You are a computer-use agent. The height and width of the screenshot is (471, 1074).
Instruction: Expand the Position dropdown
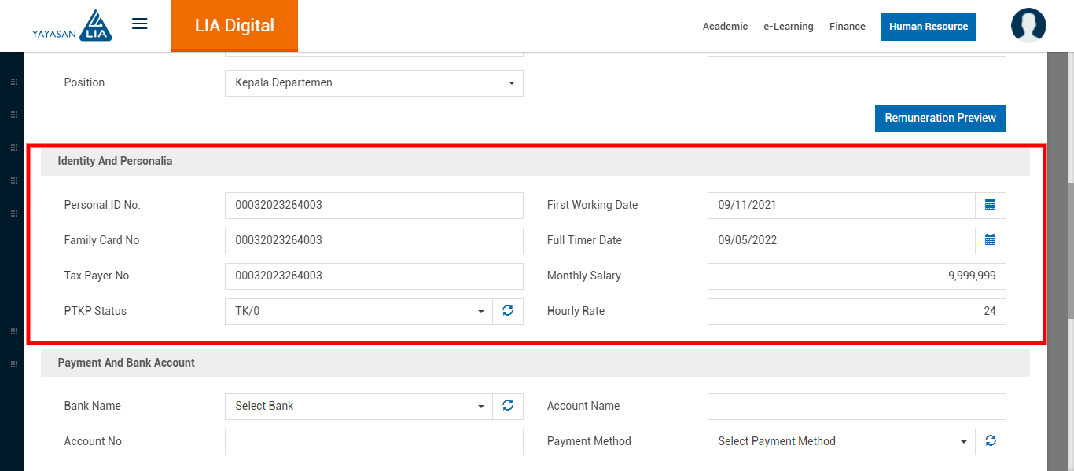pyautogui.click(x=373, y=83)
